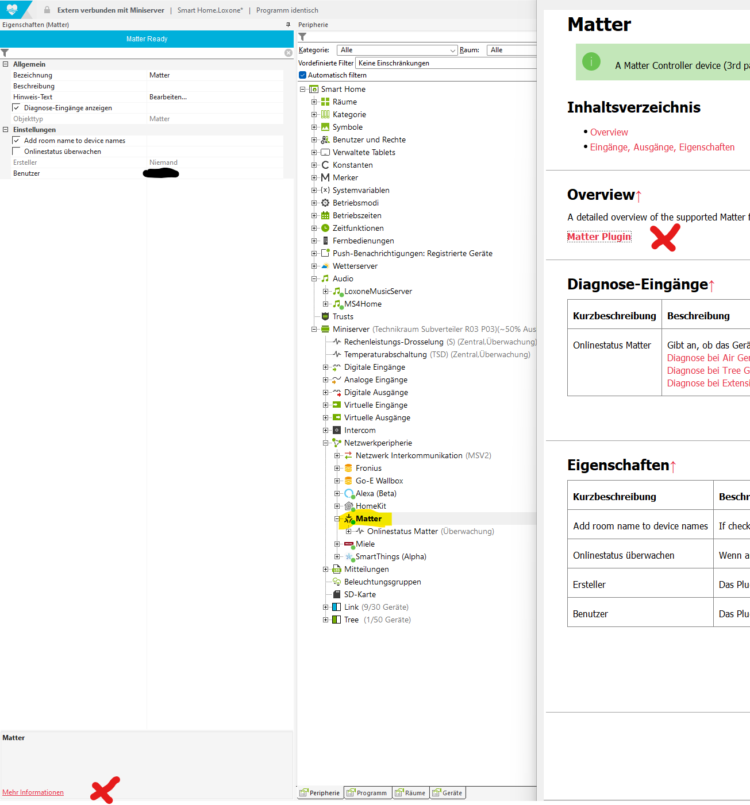Click the SD-Karte card icon
Image resolution: width=750 pixels, height=805 pixels.
pyautogui.click(x=337, y=594)
